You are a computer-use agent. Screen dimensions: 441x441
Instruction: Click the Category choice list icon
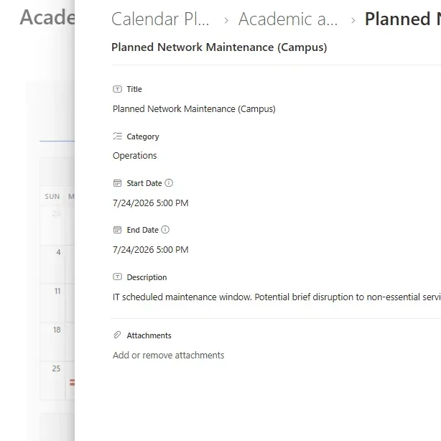(118, 136)
